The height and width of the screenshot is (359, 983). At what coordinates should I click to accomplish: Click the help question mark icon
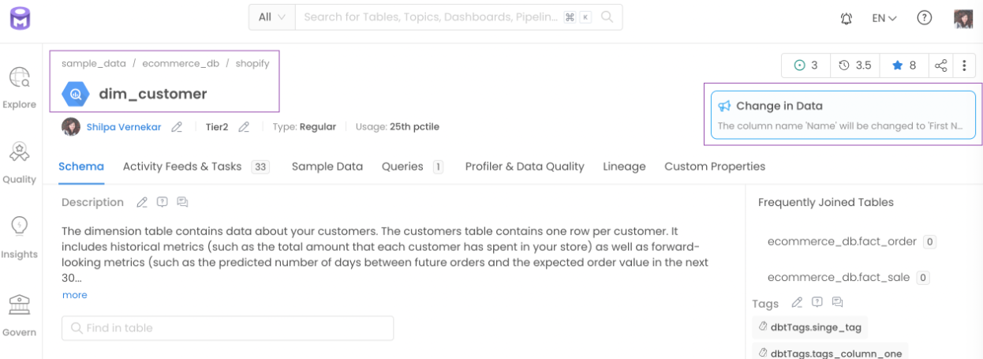tap(925, 18)
